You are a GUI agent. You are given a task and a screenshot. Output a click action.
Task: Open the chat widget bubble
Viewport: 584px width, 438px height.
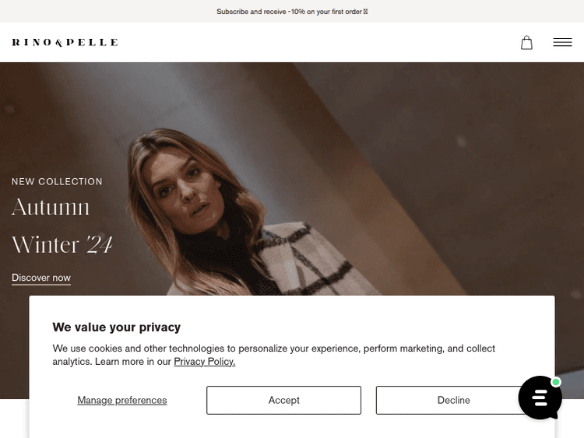[540, 398]
